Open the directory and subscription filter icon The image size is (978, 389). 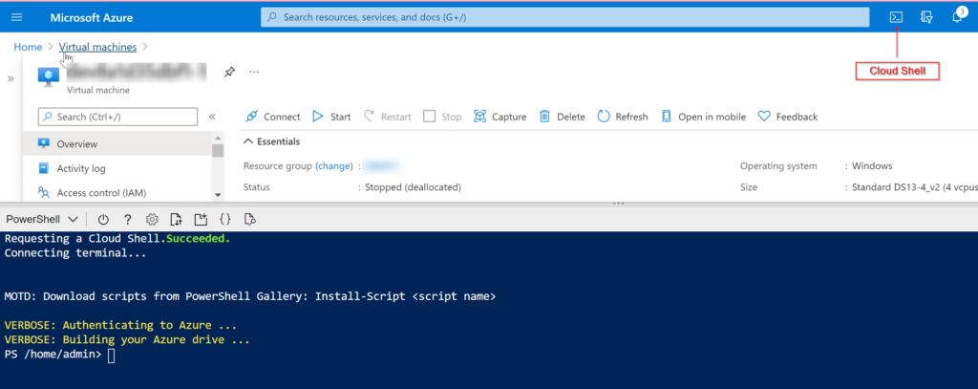click(x=926, y=17)
